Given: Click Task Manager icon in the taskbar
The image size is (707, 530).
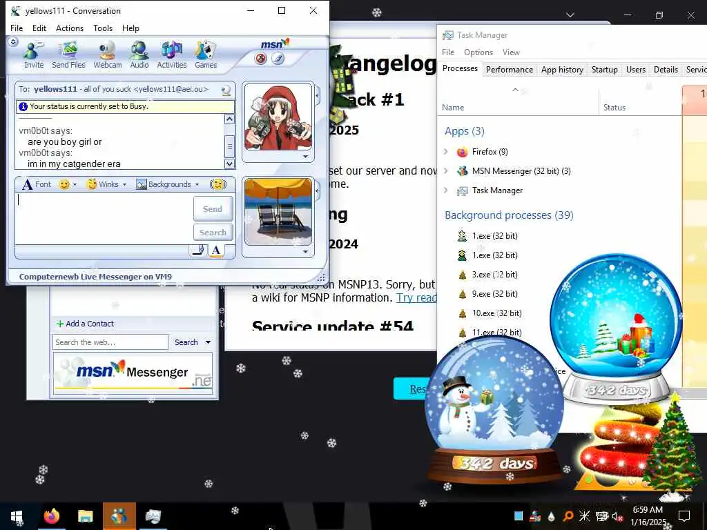Looking at the screenshot, I should [x=153, y=516].
